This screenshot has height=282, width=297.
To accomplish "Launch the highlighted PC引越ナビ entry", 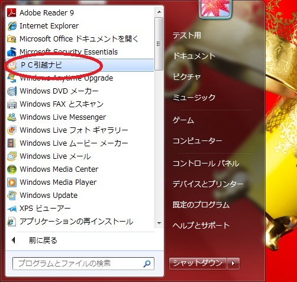I will [x=80, y=65].
